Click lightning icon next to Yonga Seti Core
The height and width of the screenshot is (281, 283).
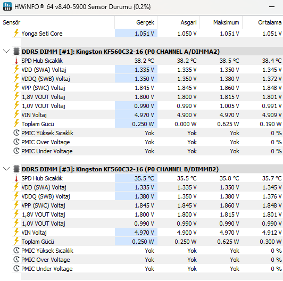pyautogui.click(x=16, y=33)
